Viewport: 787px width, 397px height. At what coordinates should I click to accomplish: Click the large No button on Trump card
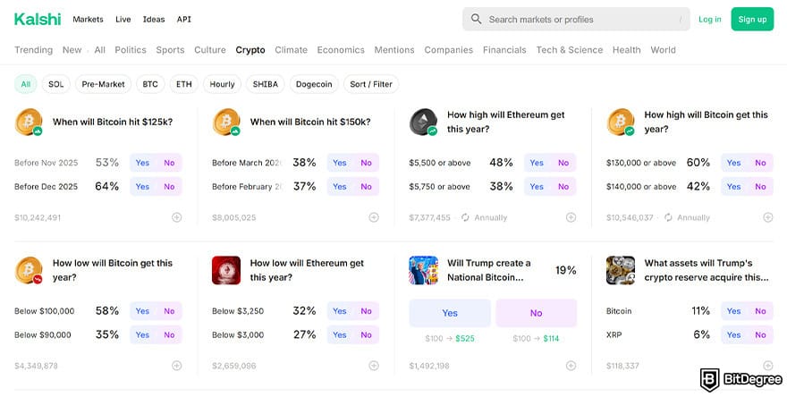[536, 313]
